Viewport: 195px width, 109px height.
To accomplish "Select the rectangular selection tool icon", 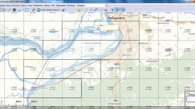I will [x=3, y=10].
